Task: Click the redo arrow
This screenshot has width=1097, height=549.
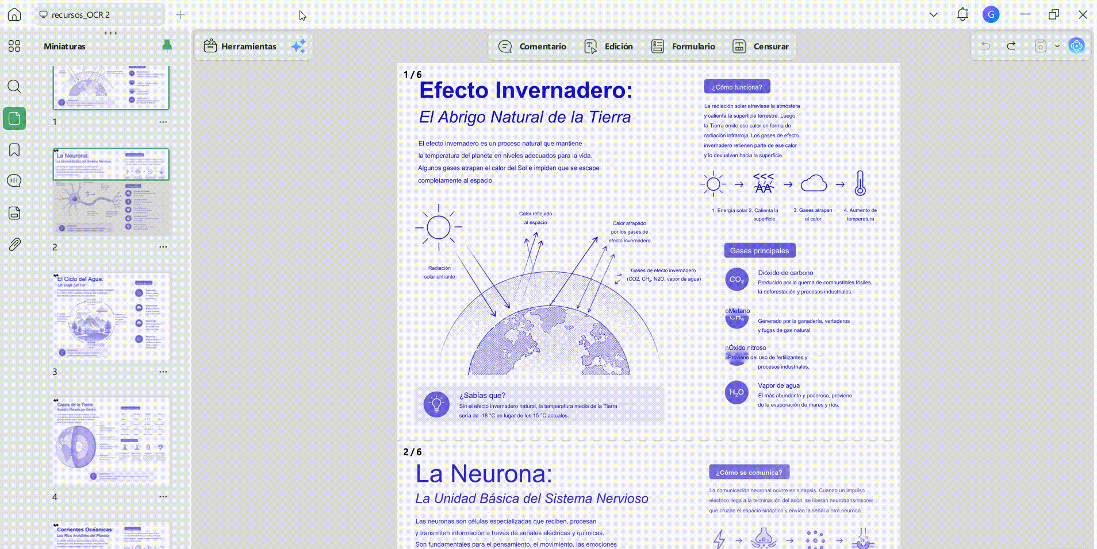Action: pyautogui.click(x=1011, y=46)
